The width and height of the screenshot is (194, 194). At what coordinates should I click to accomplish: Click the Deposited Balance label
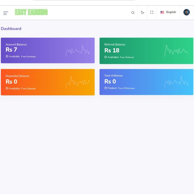click(18, 76)
